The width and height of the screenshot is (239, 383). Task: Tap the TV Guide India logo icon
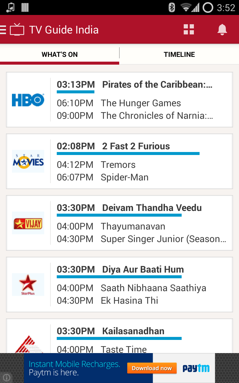17,30
